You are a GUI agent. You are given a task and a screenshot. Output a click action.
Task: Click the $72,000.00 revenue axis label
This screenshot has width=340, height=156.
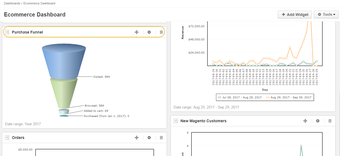click(x=196, y=26)
